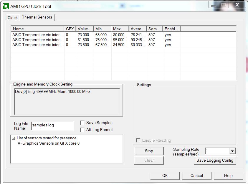Close the AMD GPU Clock Tool window
The height and width of the screenshot is (184, 248).
[237, 5]
